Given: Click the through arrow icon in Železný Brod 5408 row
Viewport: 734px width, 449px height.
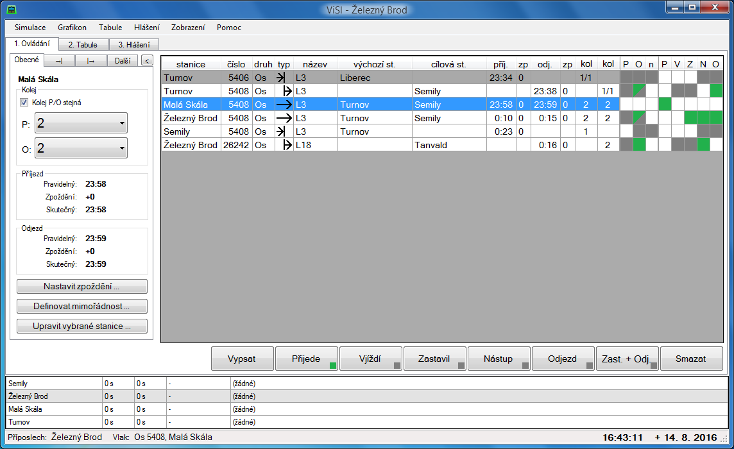Looking at the screenshot, I should coord(284,118).
